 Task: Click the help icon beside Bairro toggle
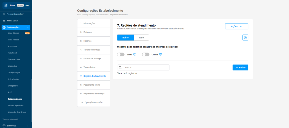click(135, 54)
